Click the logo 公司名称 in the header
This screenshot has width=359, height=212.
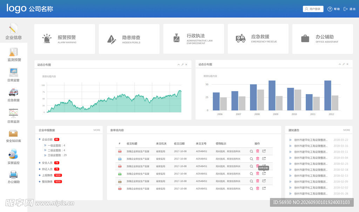[29, 8]
